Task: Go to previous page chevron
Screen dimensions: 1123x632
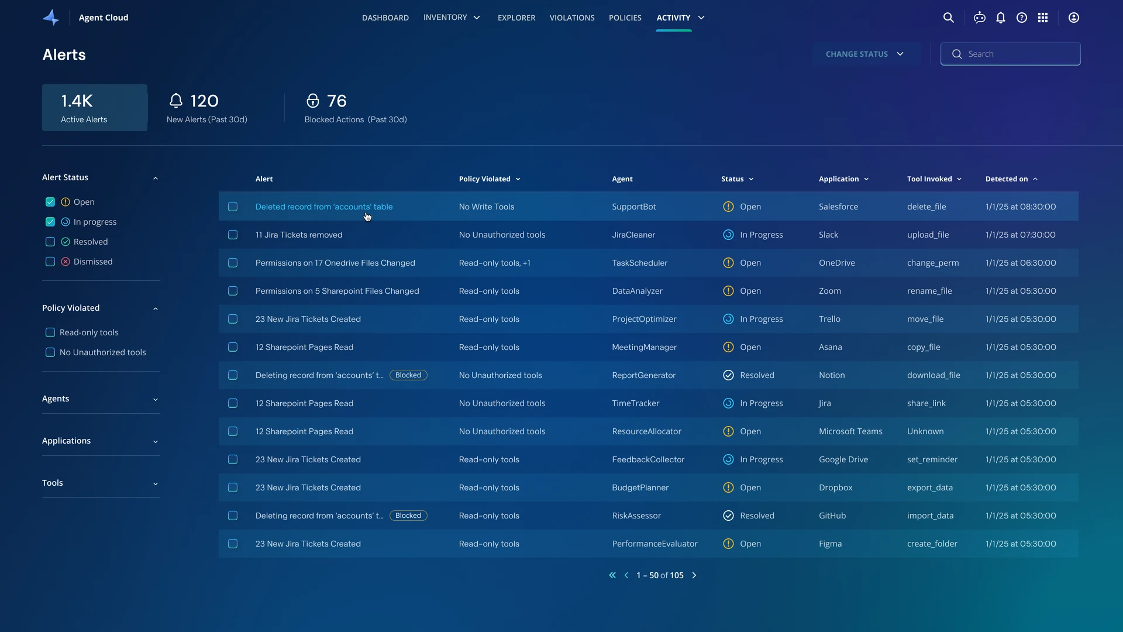Action: pyautogui.click(x=626, y=575)
